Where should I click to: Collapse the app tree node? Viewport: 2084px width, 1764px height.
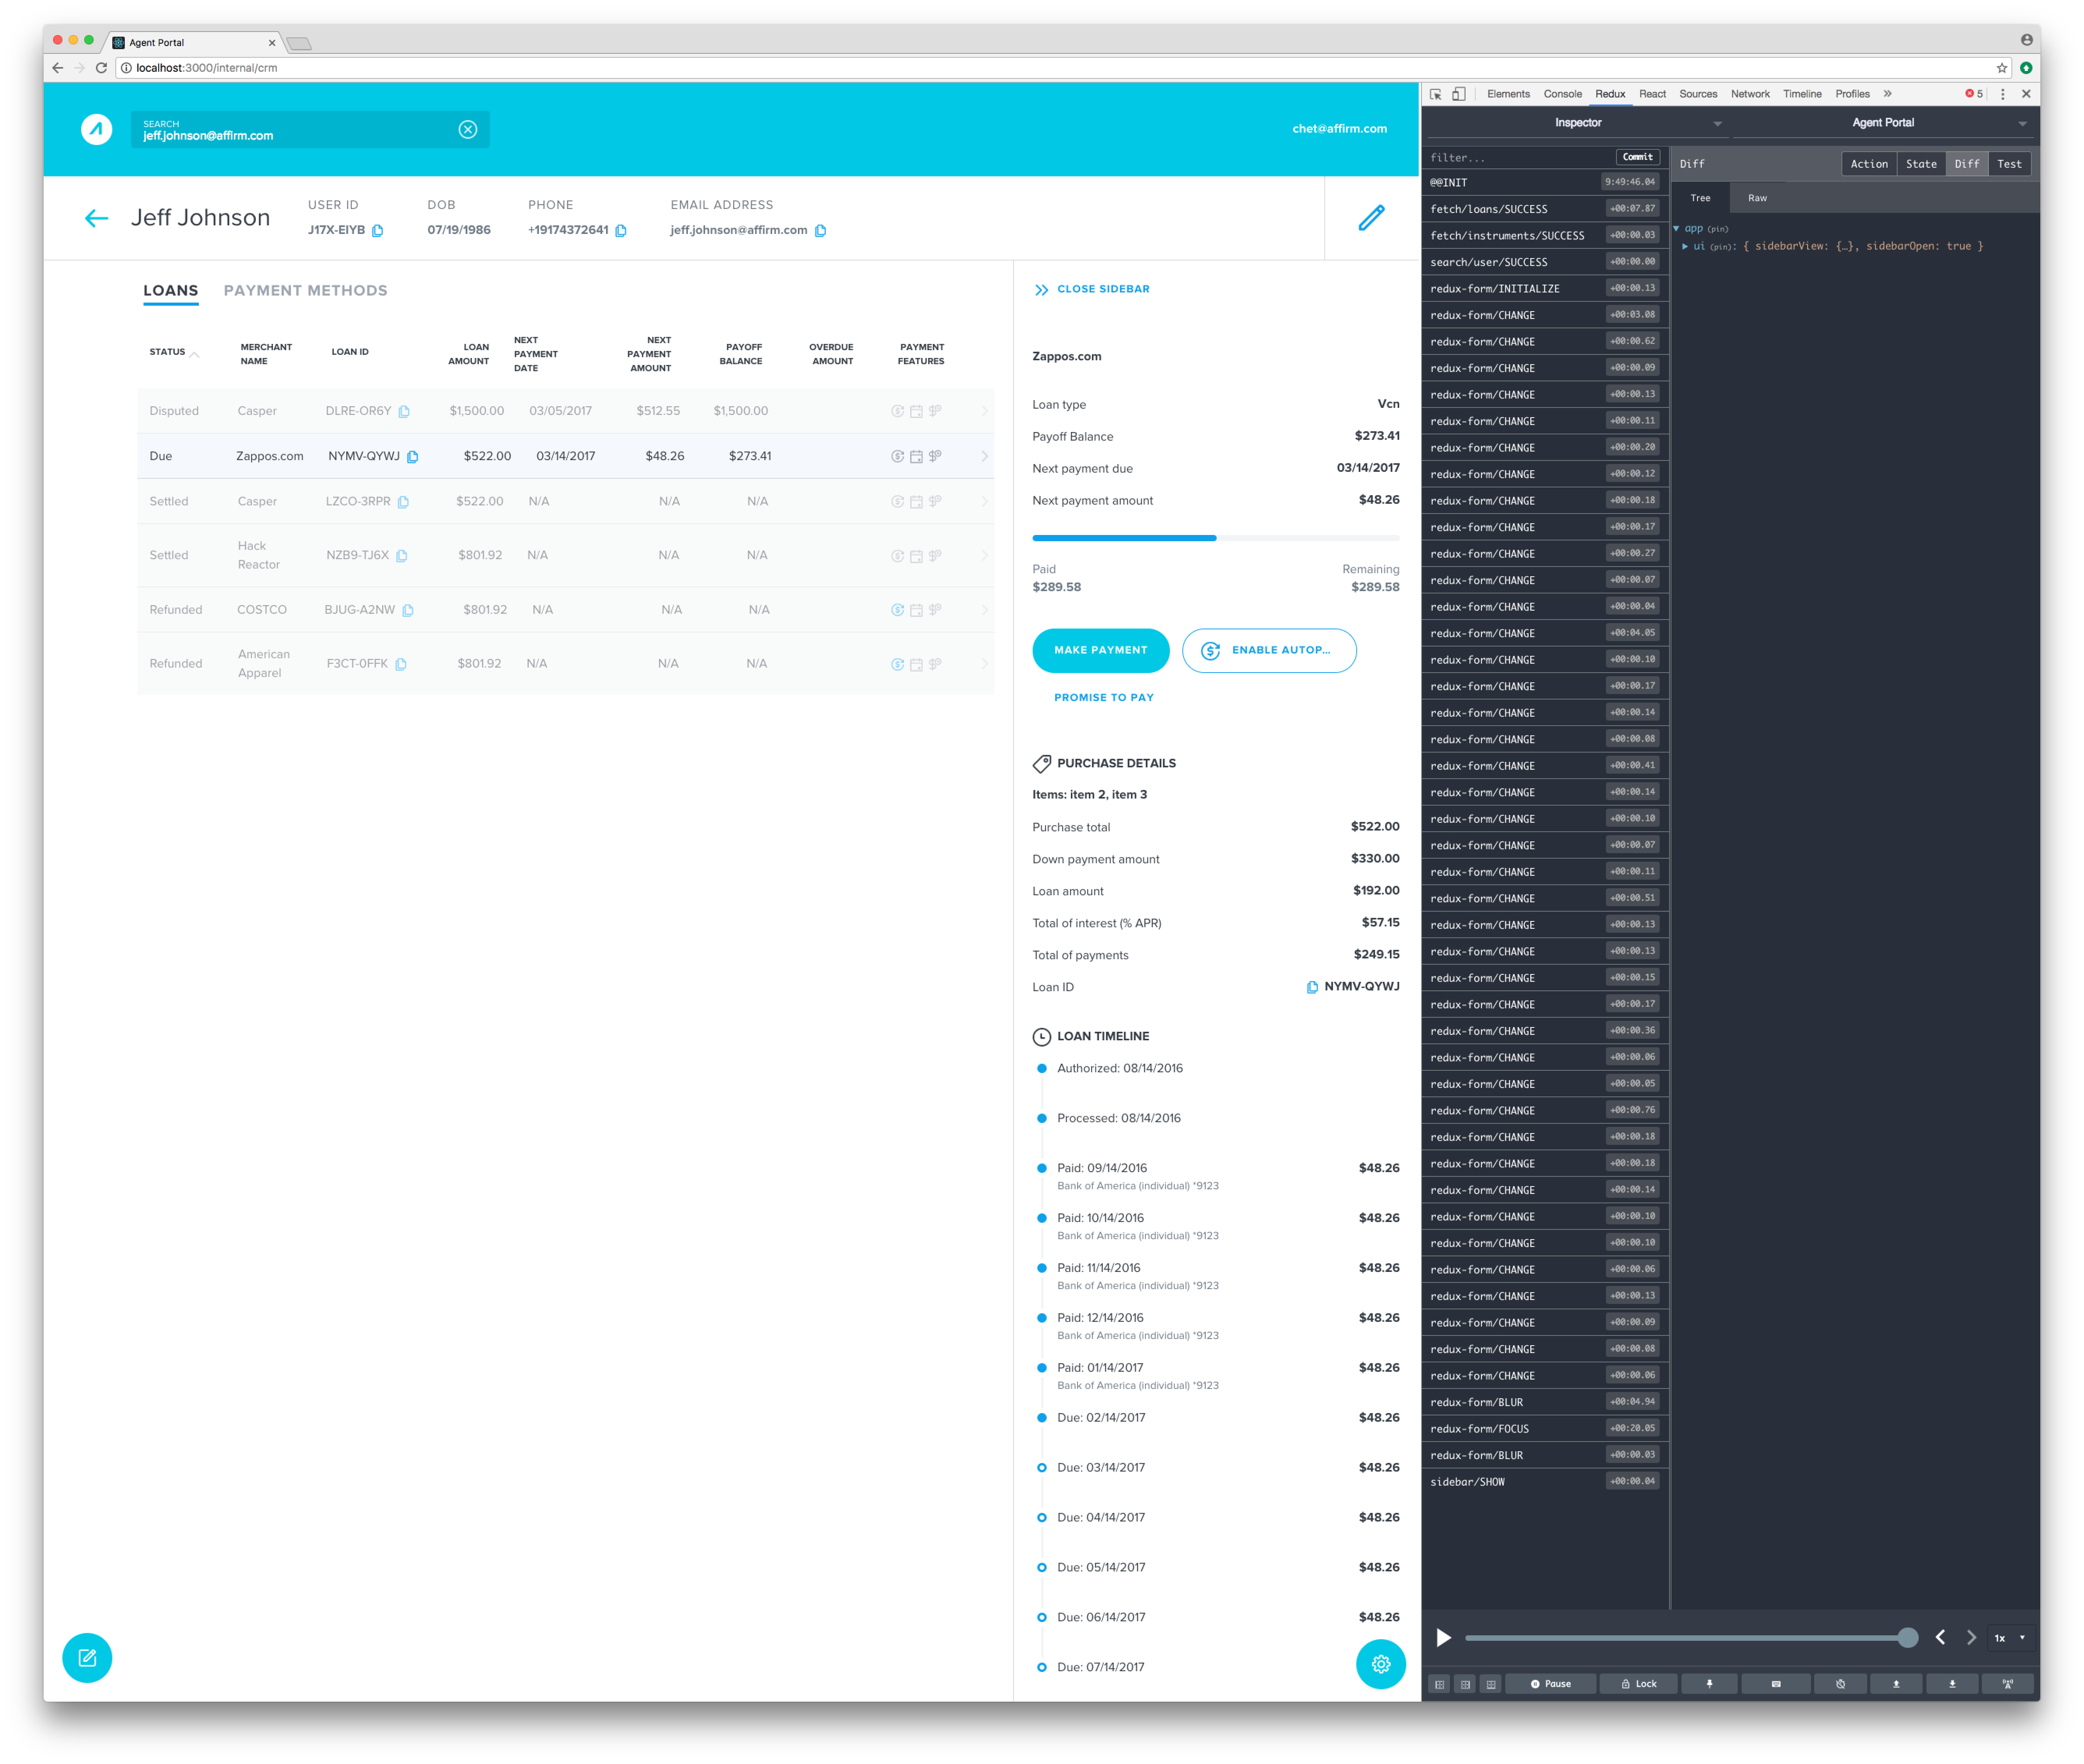pos(1676,229)
